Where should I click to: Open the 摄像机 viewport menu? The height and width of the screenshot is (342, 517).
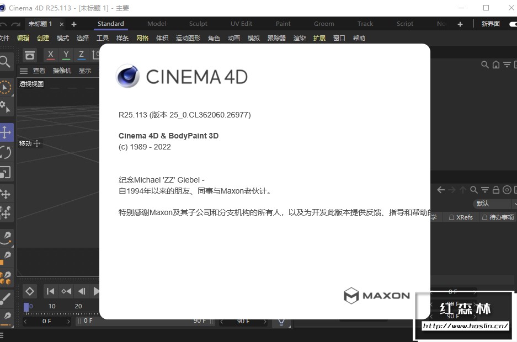[x=62, y=71]
